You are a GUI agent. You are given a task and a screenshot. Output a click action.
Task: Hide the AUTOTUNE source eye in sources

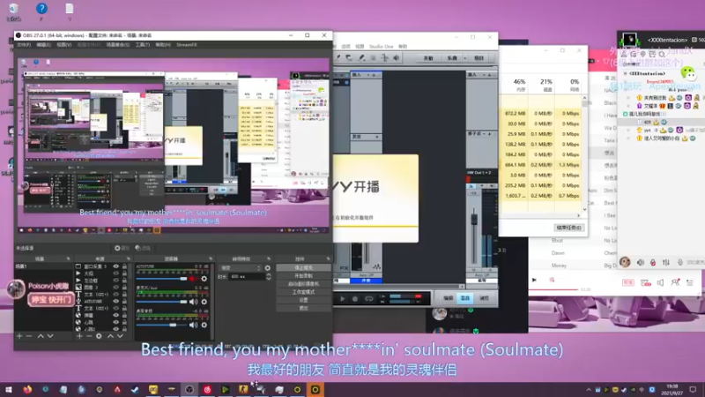[x=116, y=301]
